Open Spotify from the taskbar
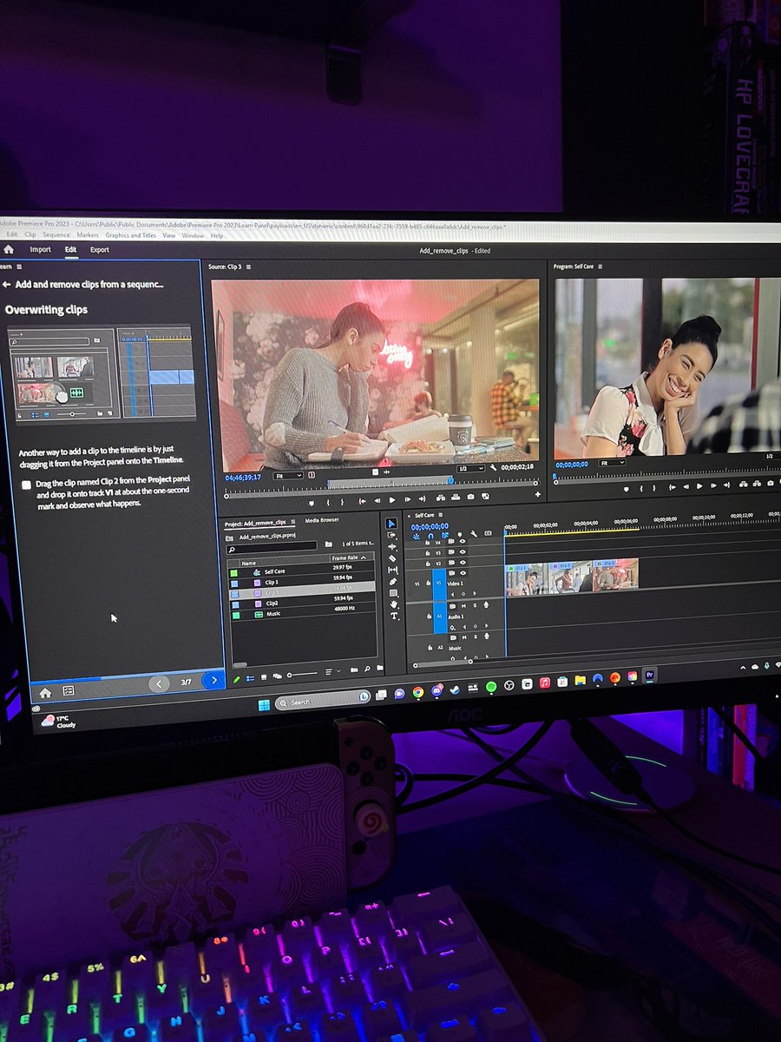This screenshot has width=781, height=1042. 491,687
